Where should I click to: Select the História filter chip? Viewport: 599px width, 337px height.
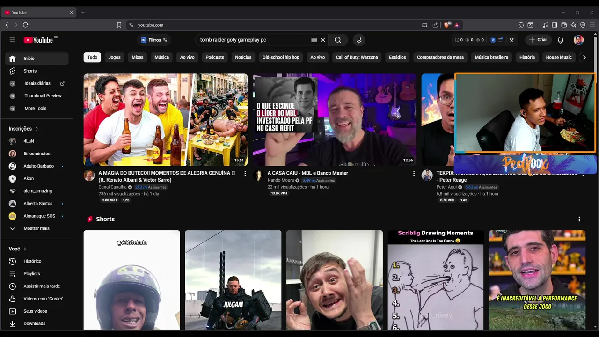point(527,57)
